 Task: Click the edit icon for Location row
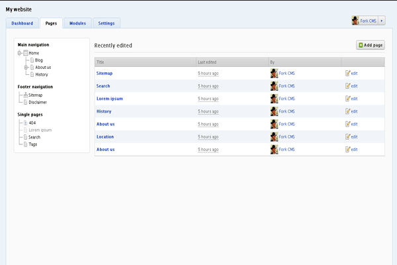coord(347,137)
